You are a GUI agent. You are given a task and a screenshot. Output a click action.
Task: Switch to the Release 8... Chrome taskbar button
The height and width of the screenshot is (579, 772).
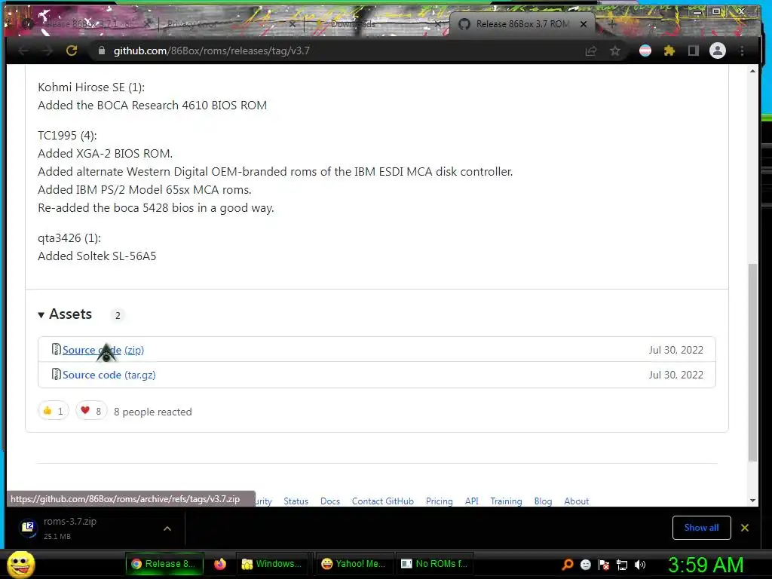(x=164, y=564)
